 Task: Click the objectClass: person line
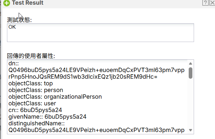click(36, 90)
